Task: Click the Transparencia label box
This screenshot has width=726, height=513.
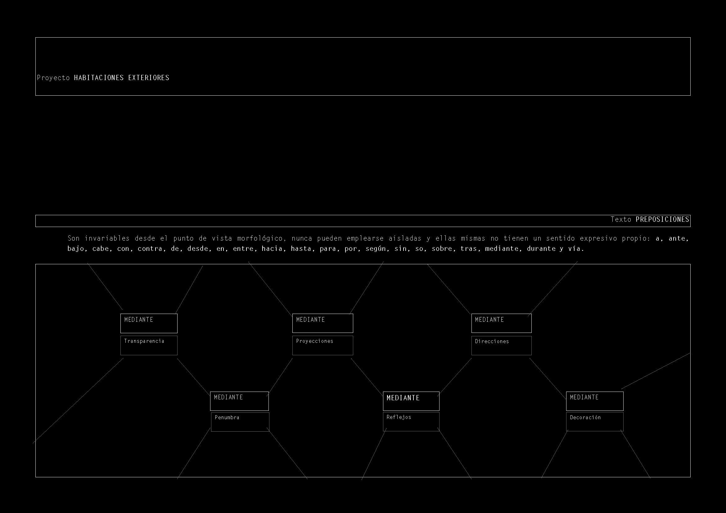Action: pos(149,345)
